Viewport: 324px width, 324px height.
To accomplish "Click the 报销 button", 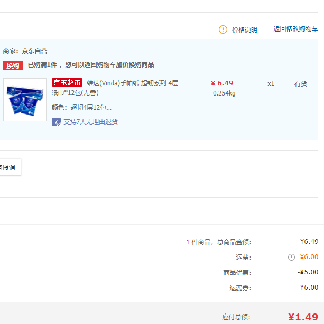I will (x=10, y=167).
